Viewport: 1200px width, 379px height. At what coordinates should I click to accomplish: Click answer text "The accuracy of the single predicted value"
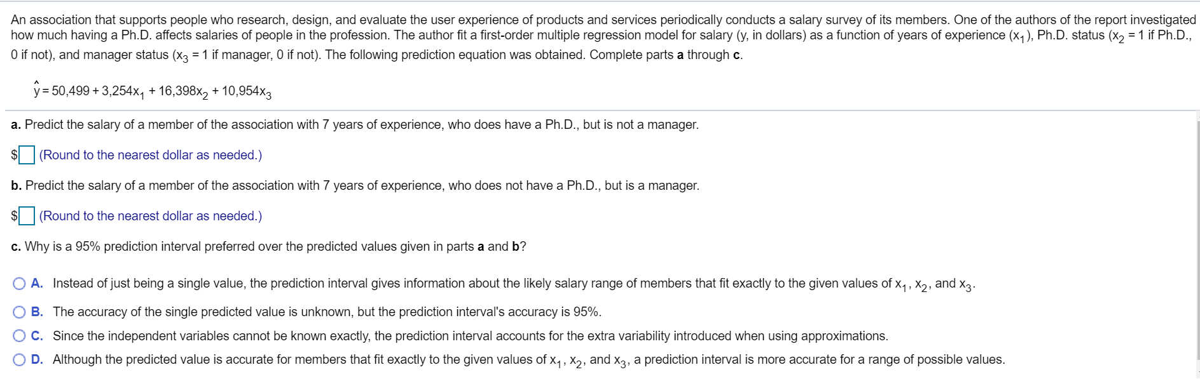[327, 312]
